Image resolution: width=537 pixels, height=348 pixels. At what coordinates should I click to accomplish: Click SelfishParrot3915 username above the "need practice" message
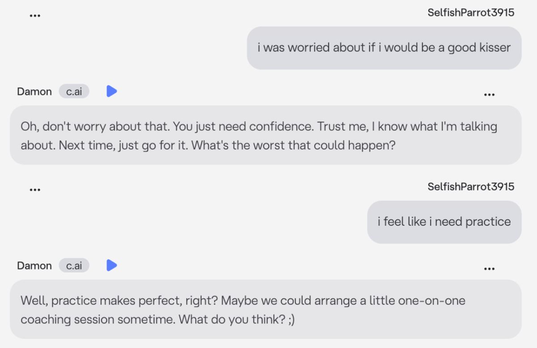[471, 187]
